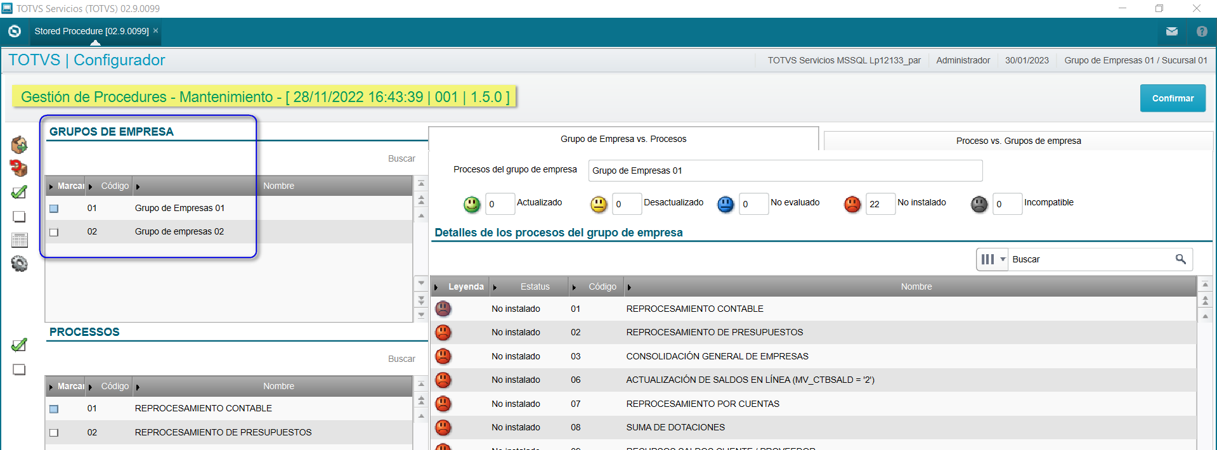This screenshot has width=1217, height=450.
Task: Click legend face of REPROCESAMIENTO CONTABLE detail row
Action: (x=443, y=309)
